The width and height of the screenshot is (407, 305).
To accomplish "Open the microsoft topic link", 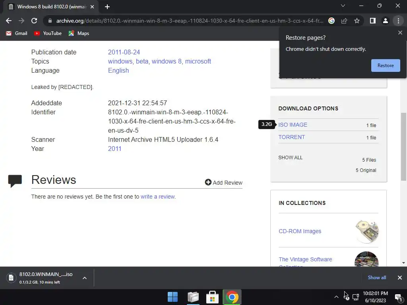I will click(x=198, y=62).
